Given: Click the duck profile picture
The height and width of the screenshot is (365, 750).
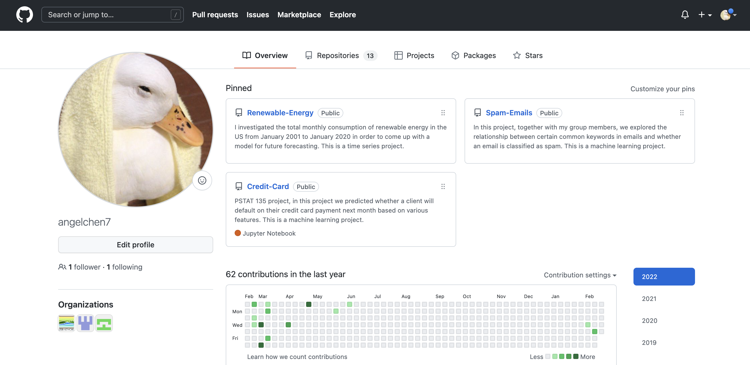Looking at the screenshot, I should pyautogui.click(x=135, y=129).
